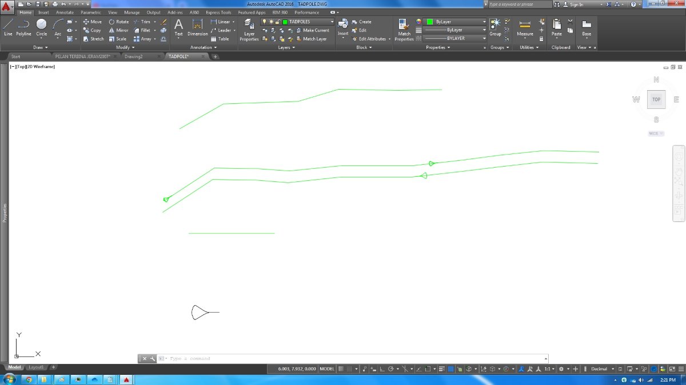Select the Line tool
The image size is (686, 385).
tap(8, 27)
